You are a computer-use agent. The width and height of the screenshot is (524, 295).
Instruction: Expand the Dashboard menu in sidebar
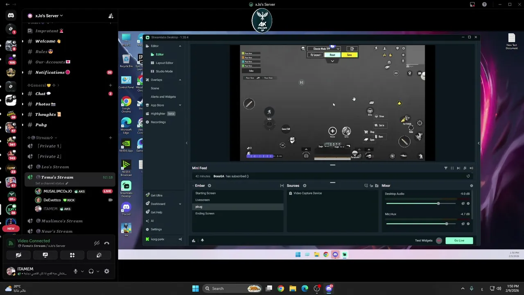pyautogui.click(x=180, y=204)
